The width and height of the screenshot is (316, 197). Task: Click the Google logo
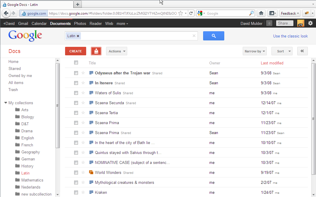25,36
